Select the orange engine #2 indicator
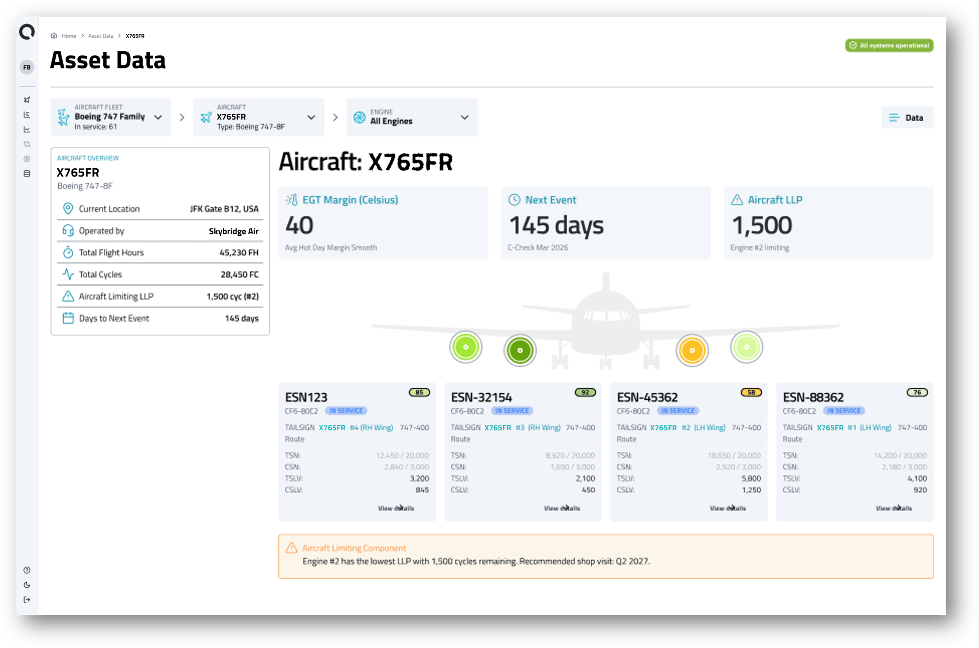The image size is (979, 648). [x=692, y=350]
